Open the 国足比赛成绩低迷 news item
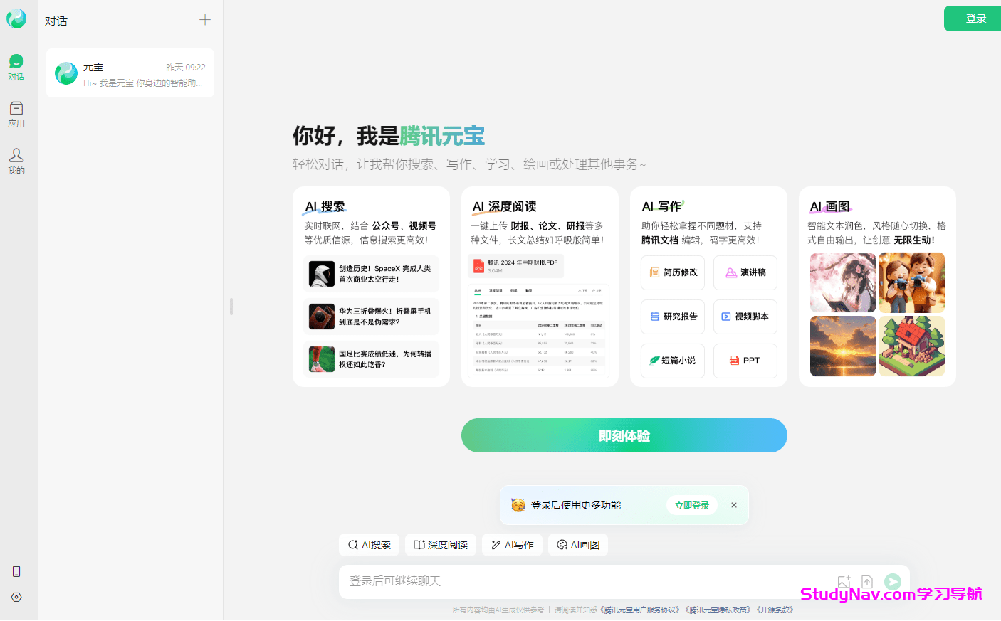The width and height of the screenshot is (1001, 621). 371,359
